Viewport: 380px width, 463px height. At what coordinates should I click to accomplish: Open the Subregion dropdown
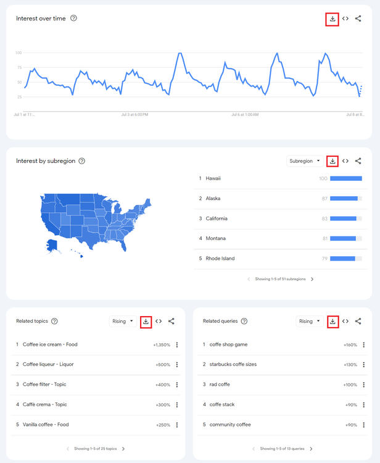305,161
